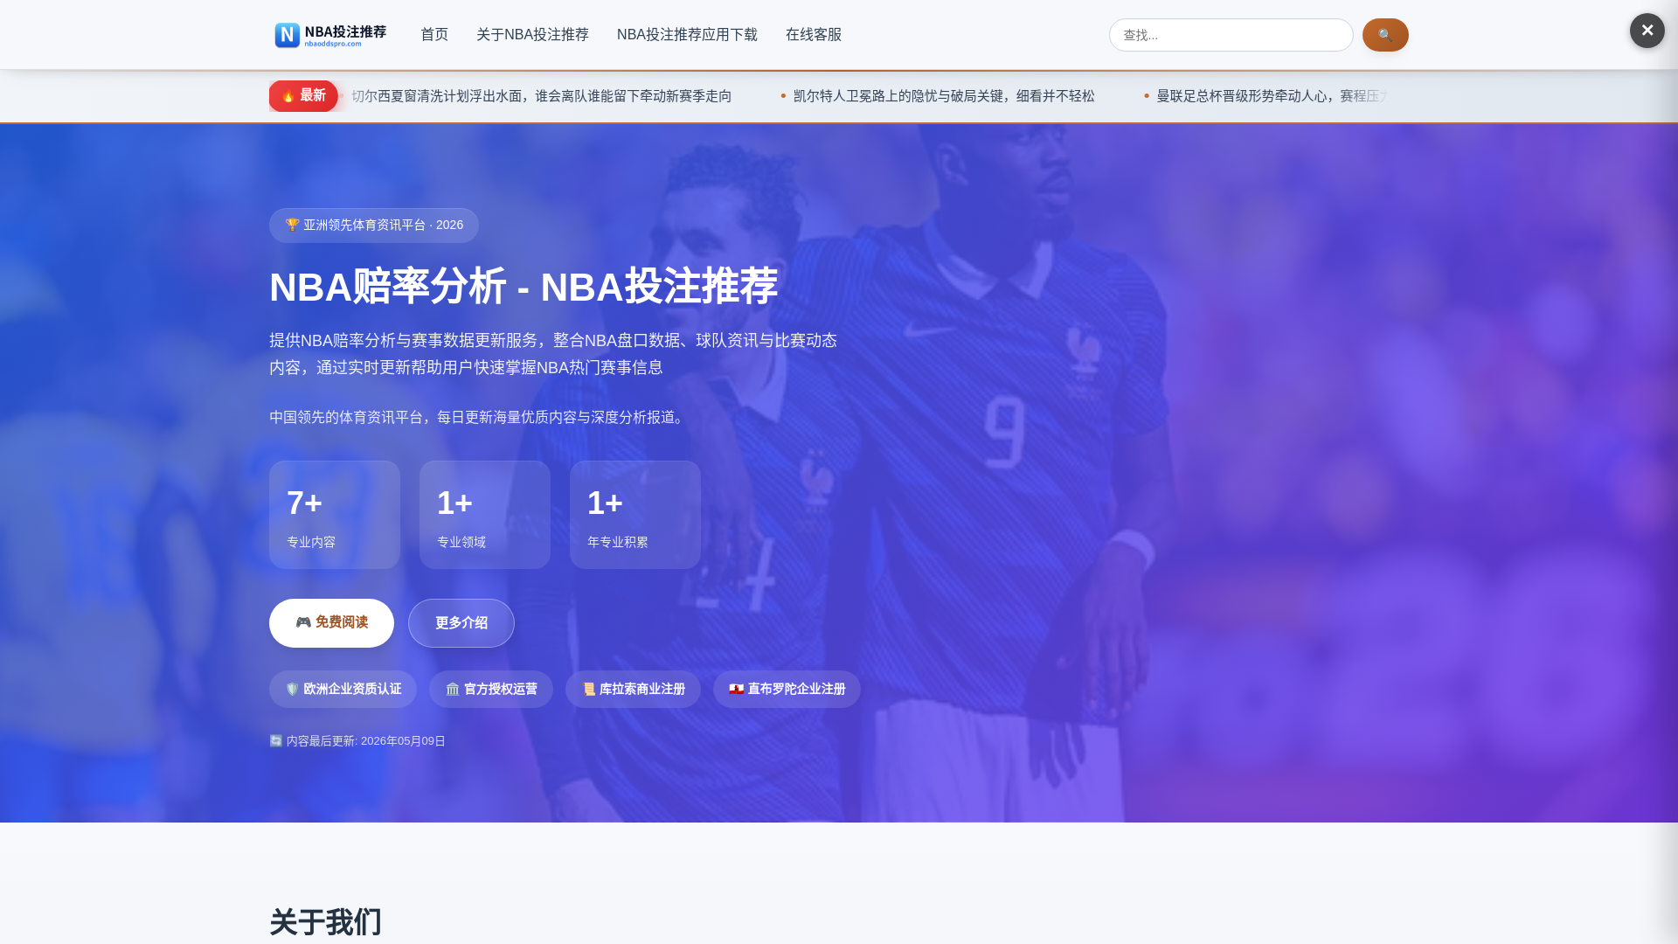Screen dimensions: 1678x944
Task: Click the 提供NBA赔率分析与赛事数据 description paragraph
Action: pyautogui.click(x=553, y=354)
